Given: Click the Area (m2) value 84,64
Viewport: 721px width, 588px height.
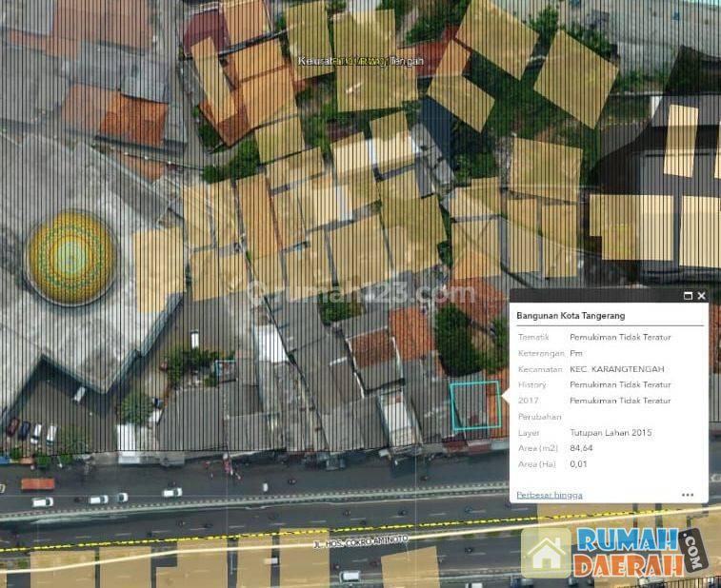Looking at the screenshot, I should coord(580,447).
